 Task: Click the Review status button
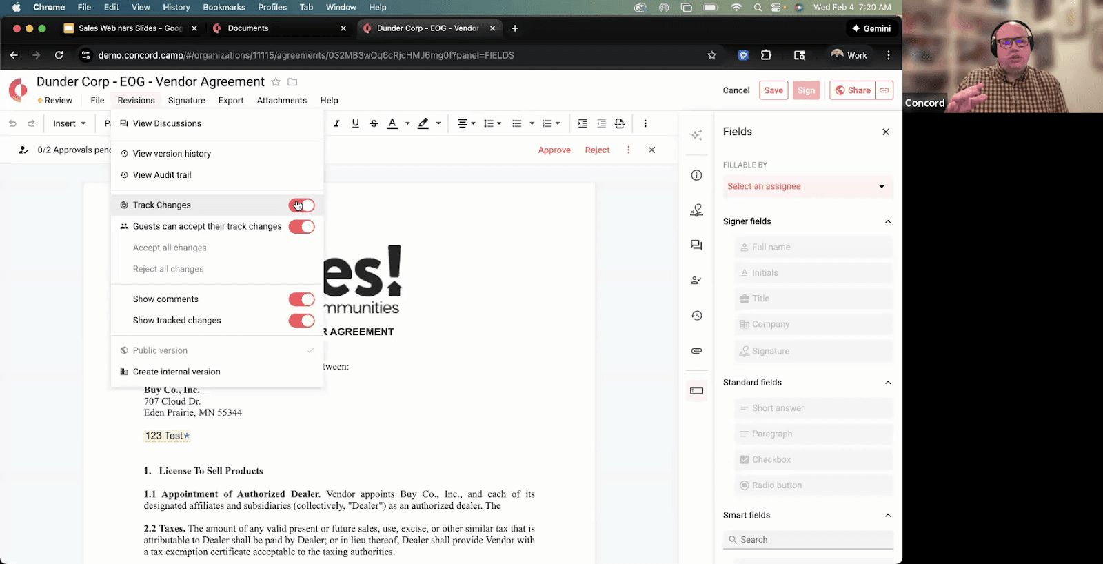pos(55,101)
